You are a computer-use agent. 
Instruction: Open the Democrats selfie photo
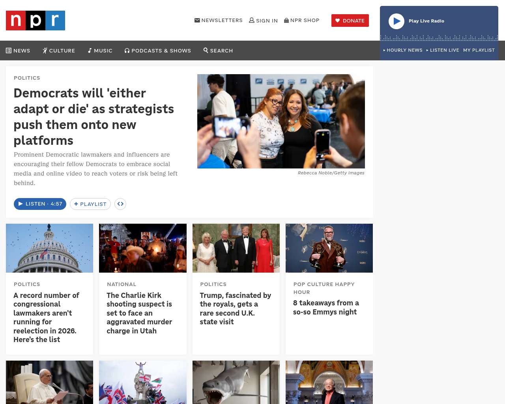281,121
